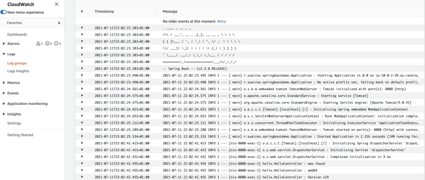Viewport: 425px width, 180px height.
Task: Select timestamp 2021-07-11T23:02:24.561+01:00
Action: coord(122,89)
